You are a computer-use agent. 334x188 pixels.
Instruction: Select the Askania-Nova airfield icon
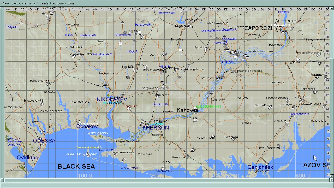coord(213,137)
